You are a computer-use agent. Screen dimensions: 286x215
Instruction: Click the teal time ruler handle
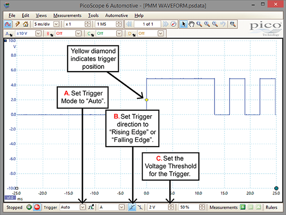point(276,188)
